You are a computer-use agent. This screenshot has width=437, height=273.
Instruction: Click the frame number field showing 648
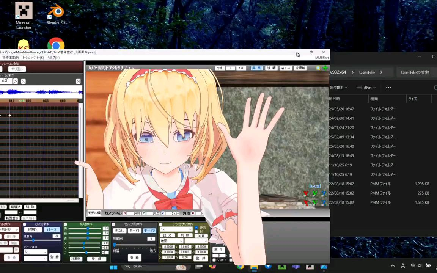(6, 81)
